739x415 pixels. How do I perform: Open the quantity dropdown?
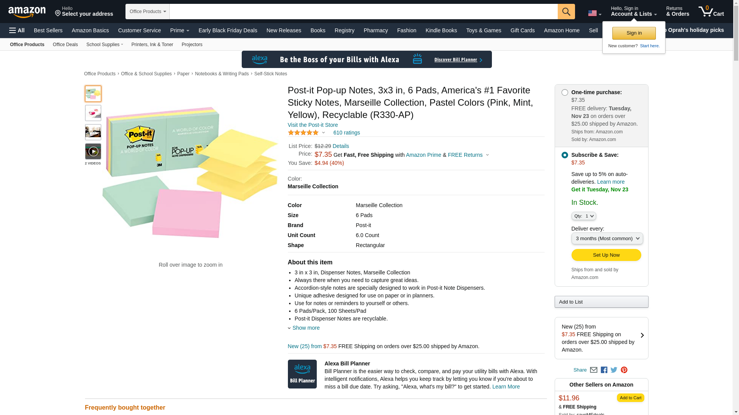584,216
